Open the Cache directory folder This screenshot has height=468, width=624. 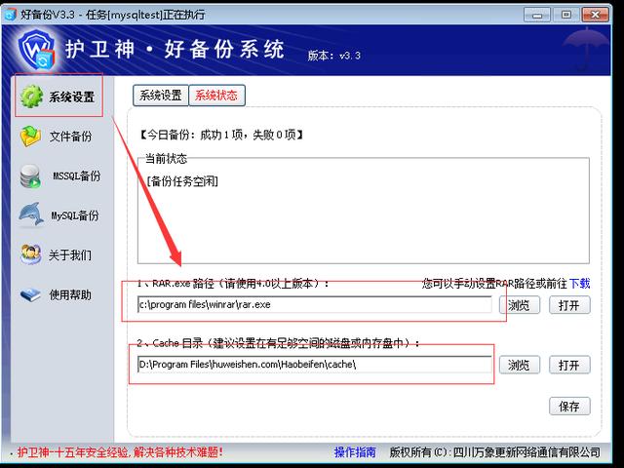[x=569, y=365]
